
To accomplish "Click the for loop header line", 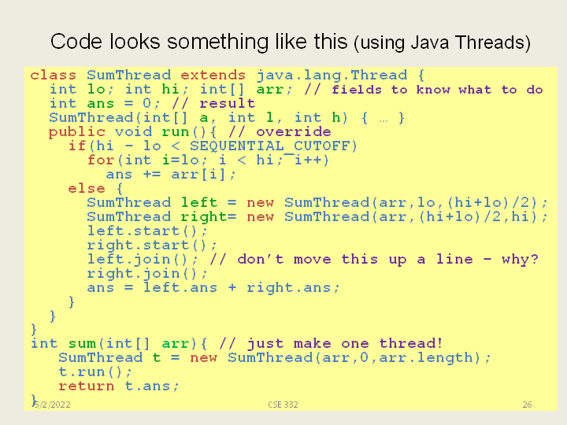I will click(x=208, y=161).
